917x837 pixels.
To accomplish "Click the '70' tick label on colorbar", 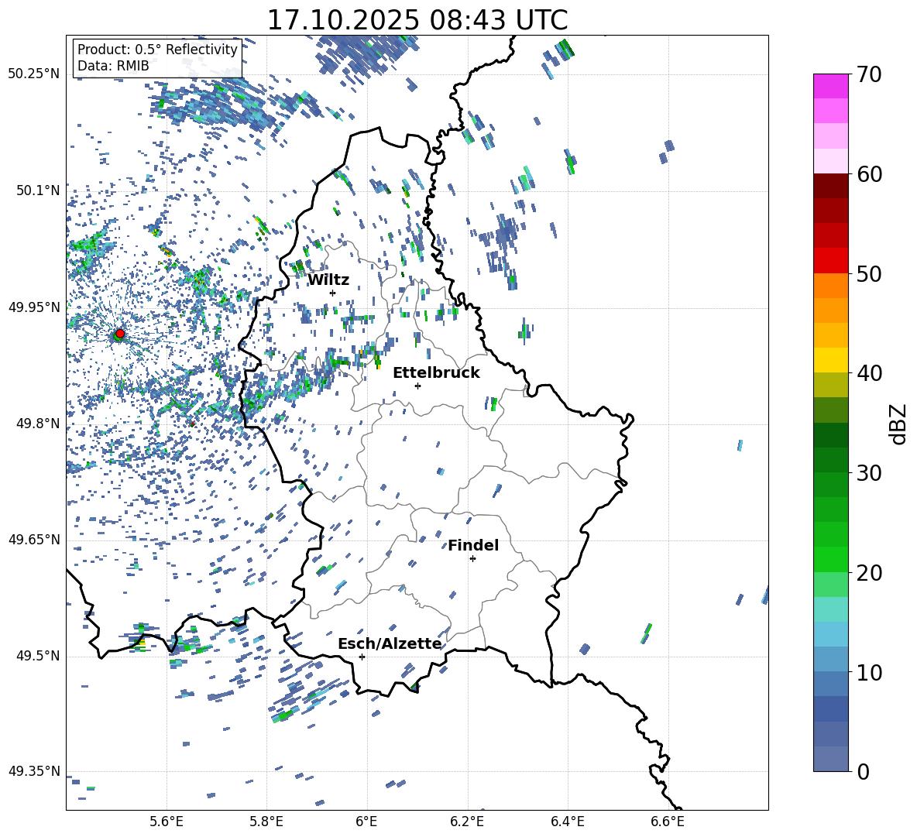I will 871,75.
